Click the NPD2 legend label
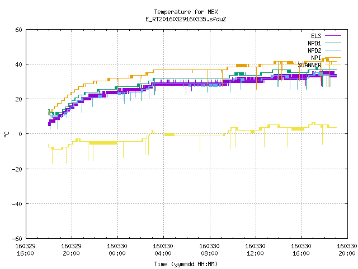The image size is (358, 269). pyautogui.click(x=314, y=50)
